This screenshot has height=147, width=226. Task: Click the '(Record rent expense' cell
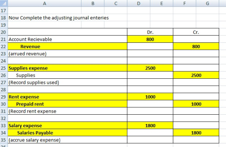pyautogui.click(x=67, y=111)
